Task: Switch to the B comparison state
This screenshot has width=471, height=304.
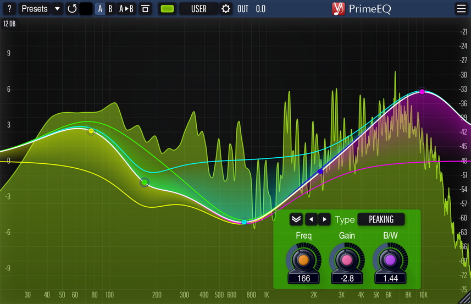Action: click(x=110, y=9)
